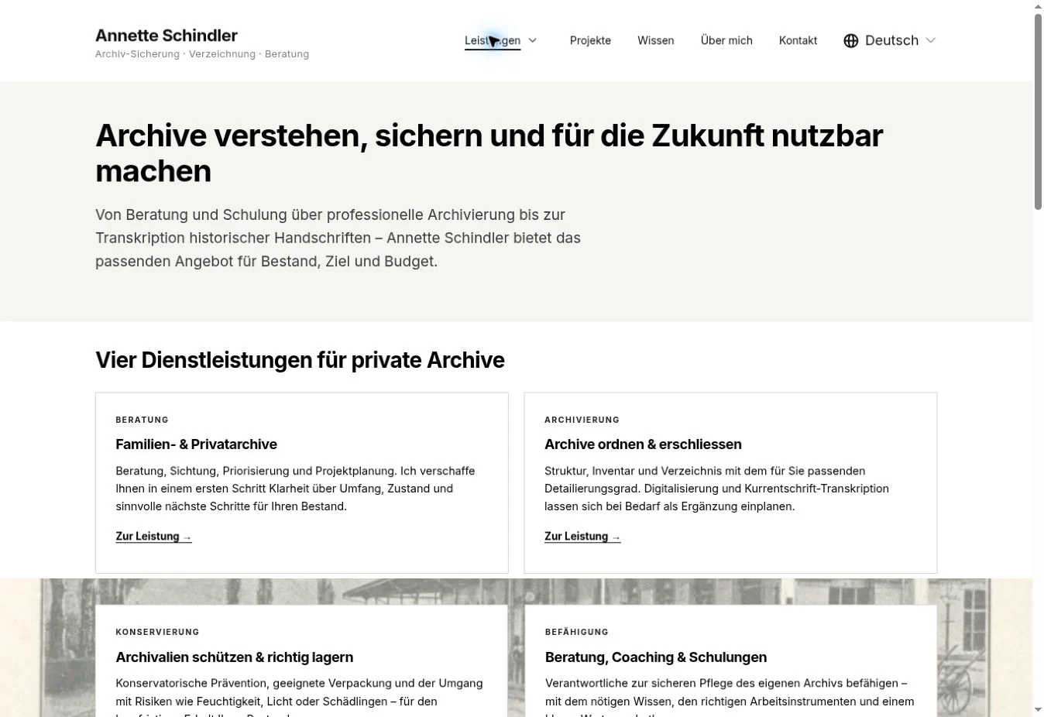The width and height of the screenshot is (1044, 717).
Task: Click the BEFÄHIGUNG category label
Action: click(x=577, y=632)
